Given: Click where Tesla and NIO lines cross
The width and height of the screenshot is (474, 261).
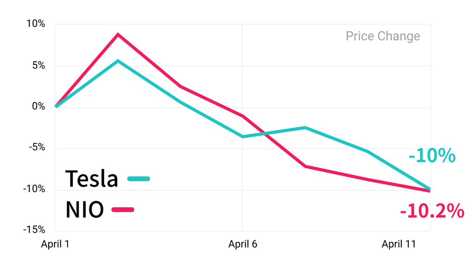Looking at the screenshot, I should coord(265,134).
